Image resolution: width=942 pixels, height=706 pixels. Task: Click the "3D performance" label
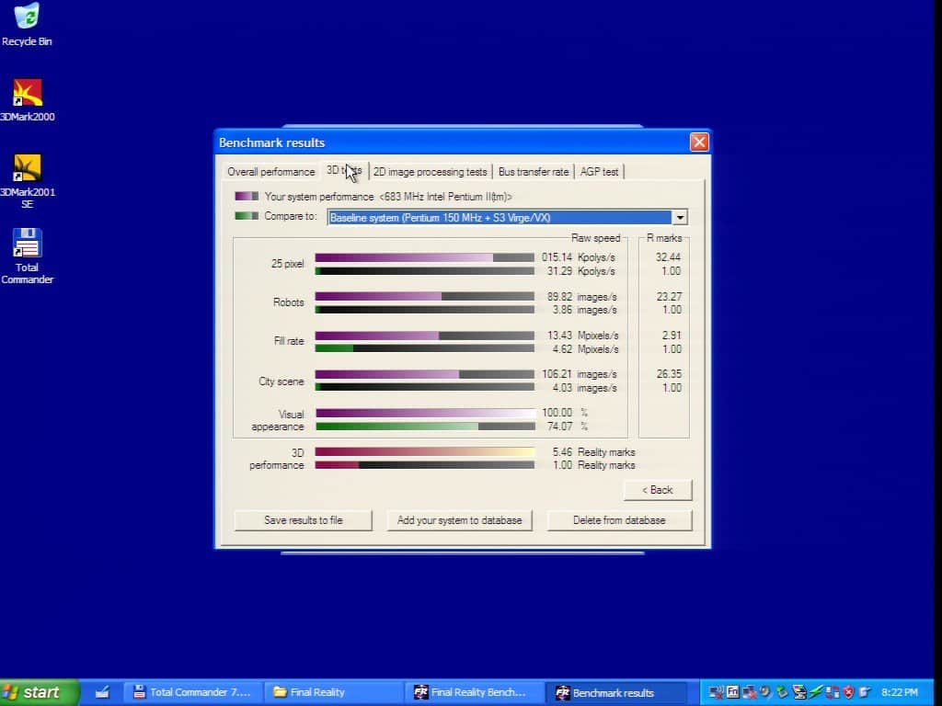[x=277, y=459]
